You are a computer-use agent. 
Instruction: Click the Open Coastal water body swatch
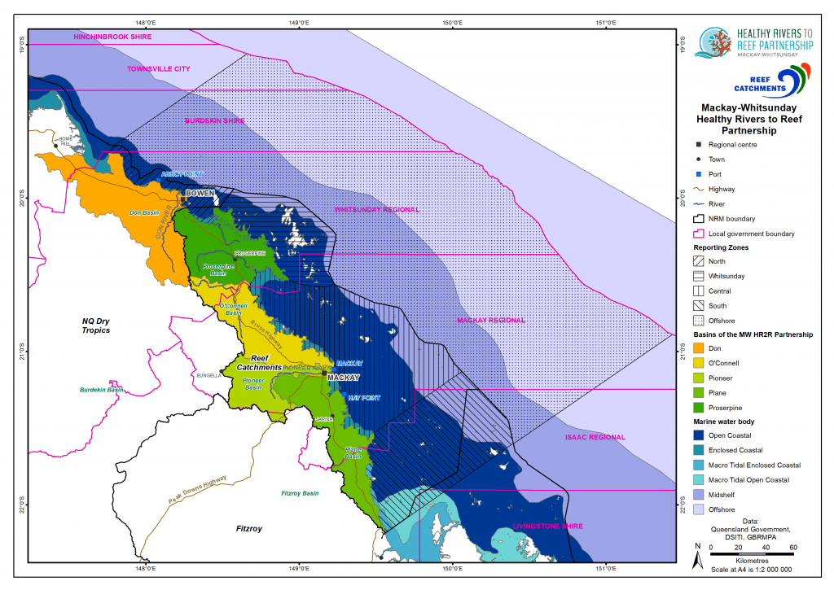[x=699, y=435]
